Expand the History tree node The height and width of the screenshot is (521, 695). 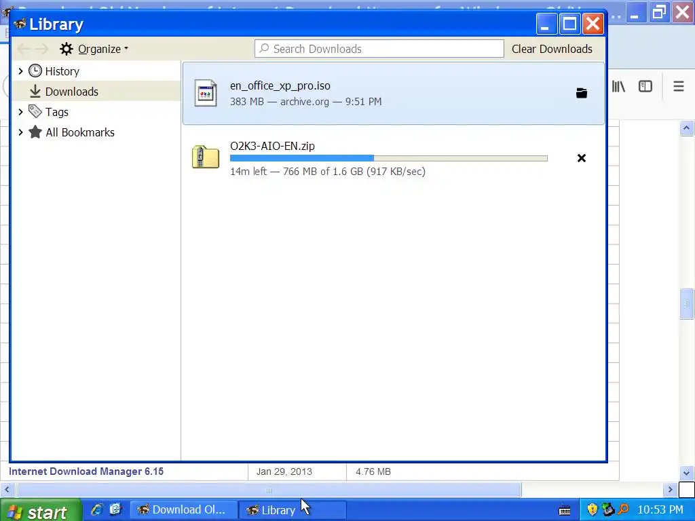[20, 71]
